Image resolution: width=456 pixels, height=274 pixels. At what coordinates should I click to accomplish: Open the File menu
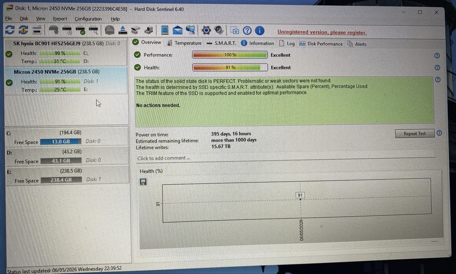8,18
